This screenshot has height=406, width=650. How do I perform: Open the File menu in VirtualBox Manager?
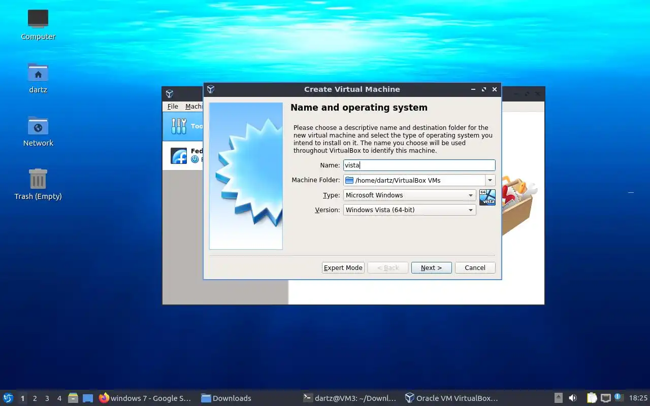[x=173, y=106]
